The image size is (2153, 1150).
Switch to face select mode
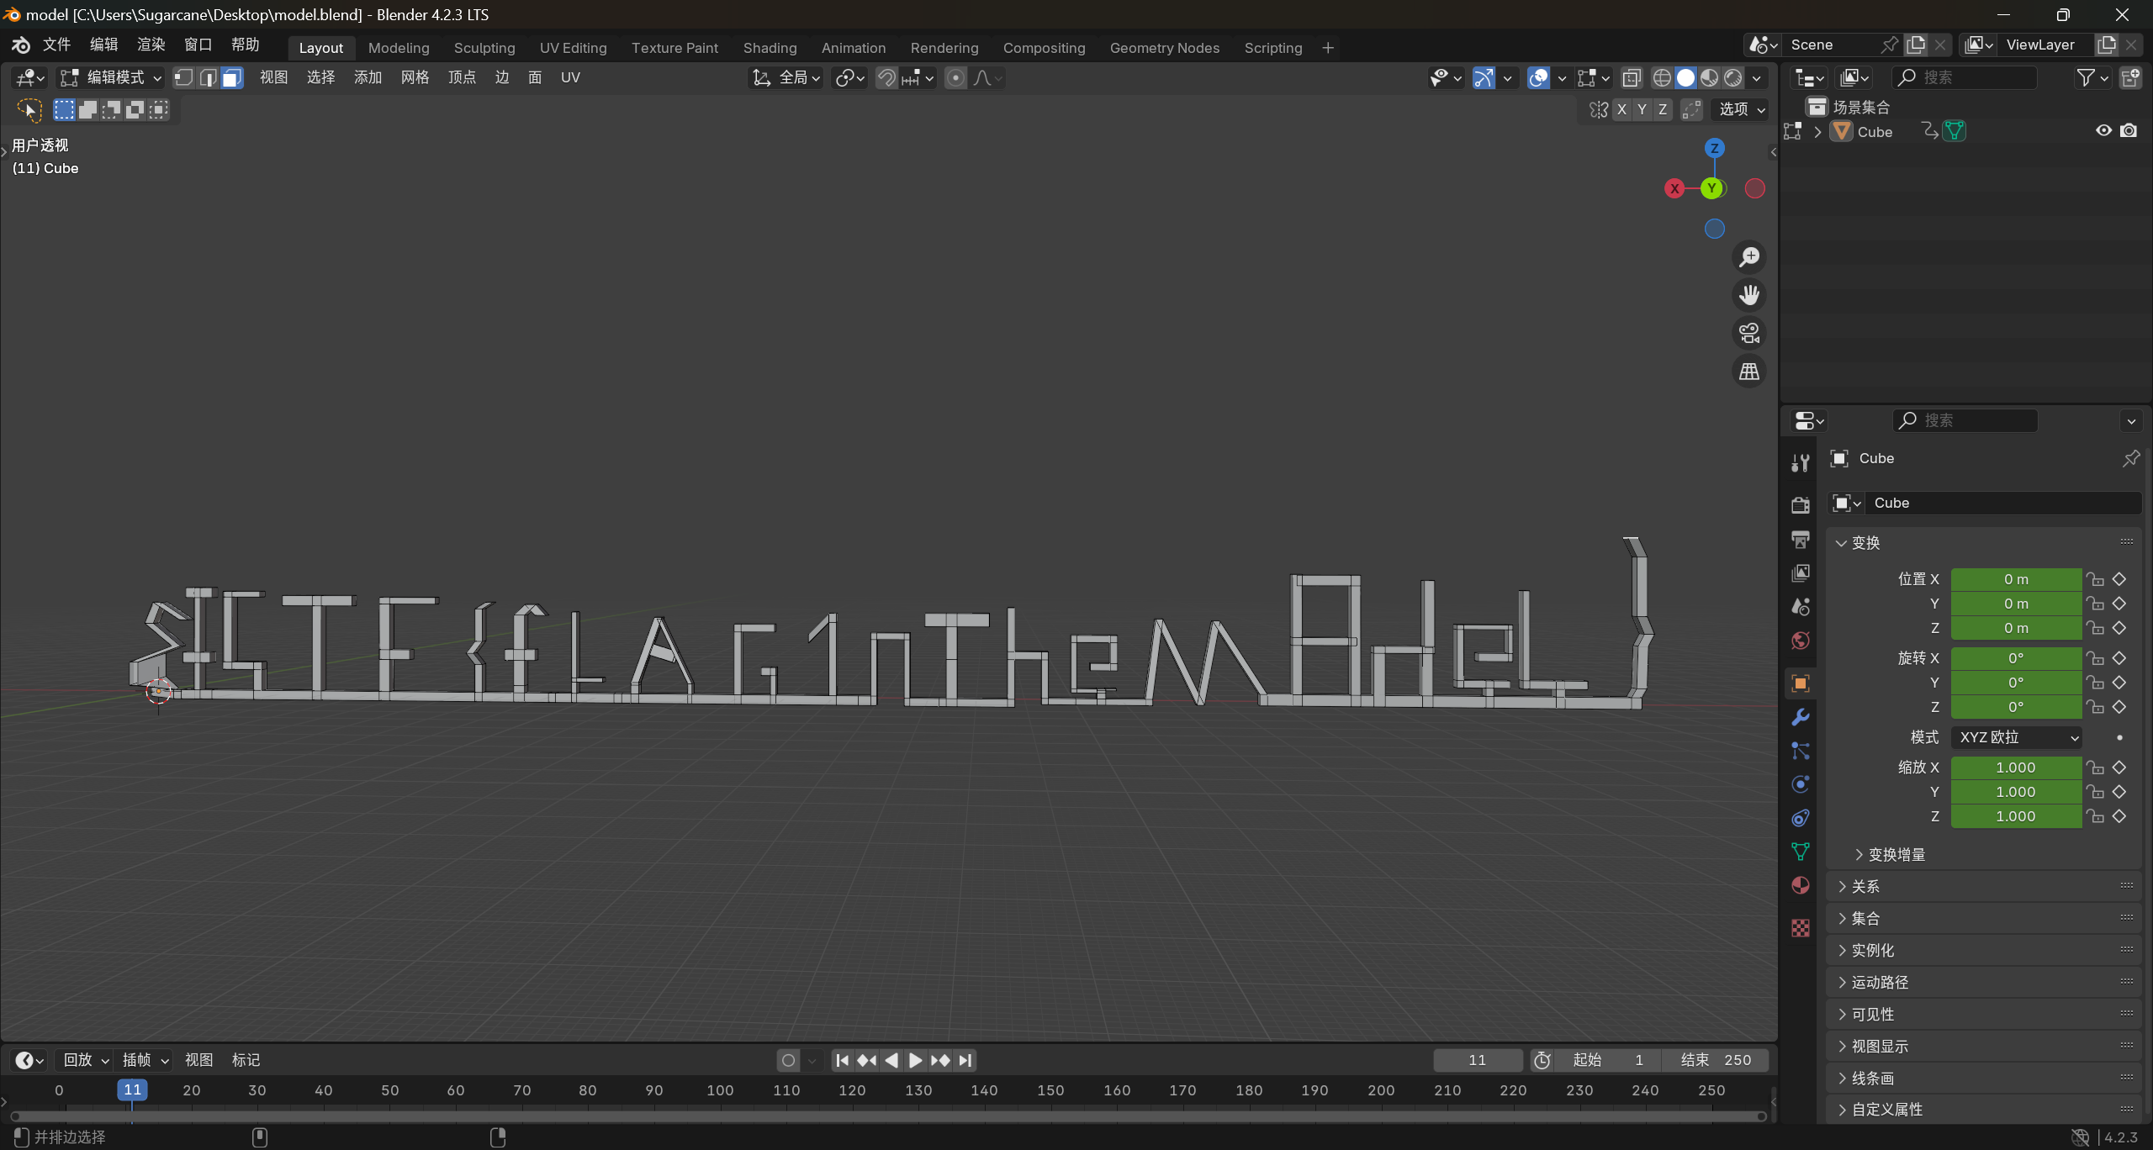coord(232,78)
